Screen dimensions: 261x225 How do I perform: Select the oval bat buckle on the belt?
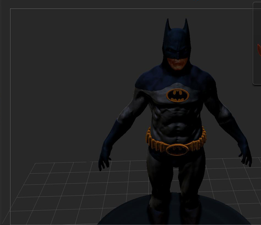177,150
